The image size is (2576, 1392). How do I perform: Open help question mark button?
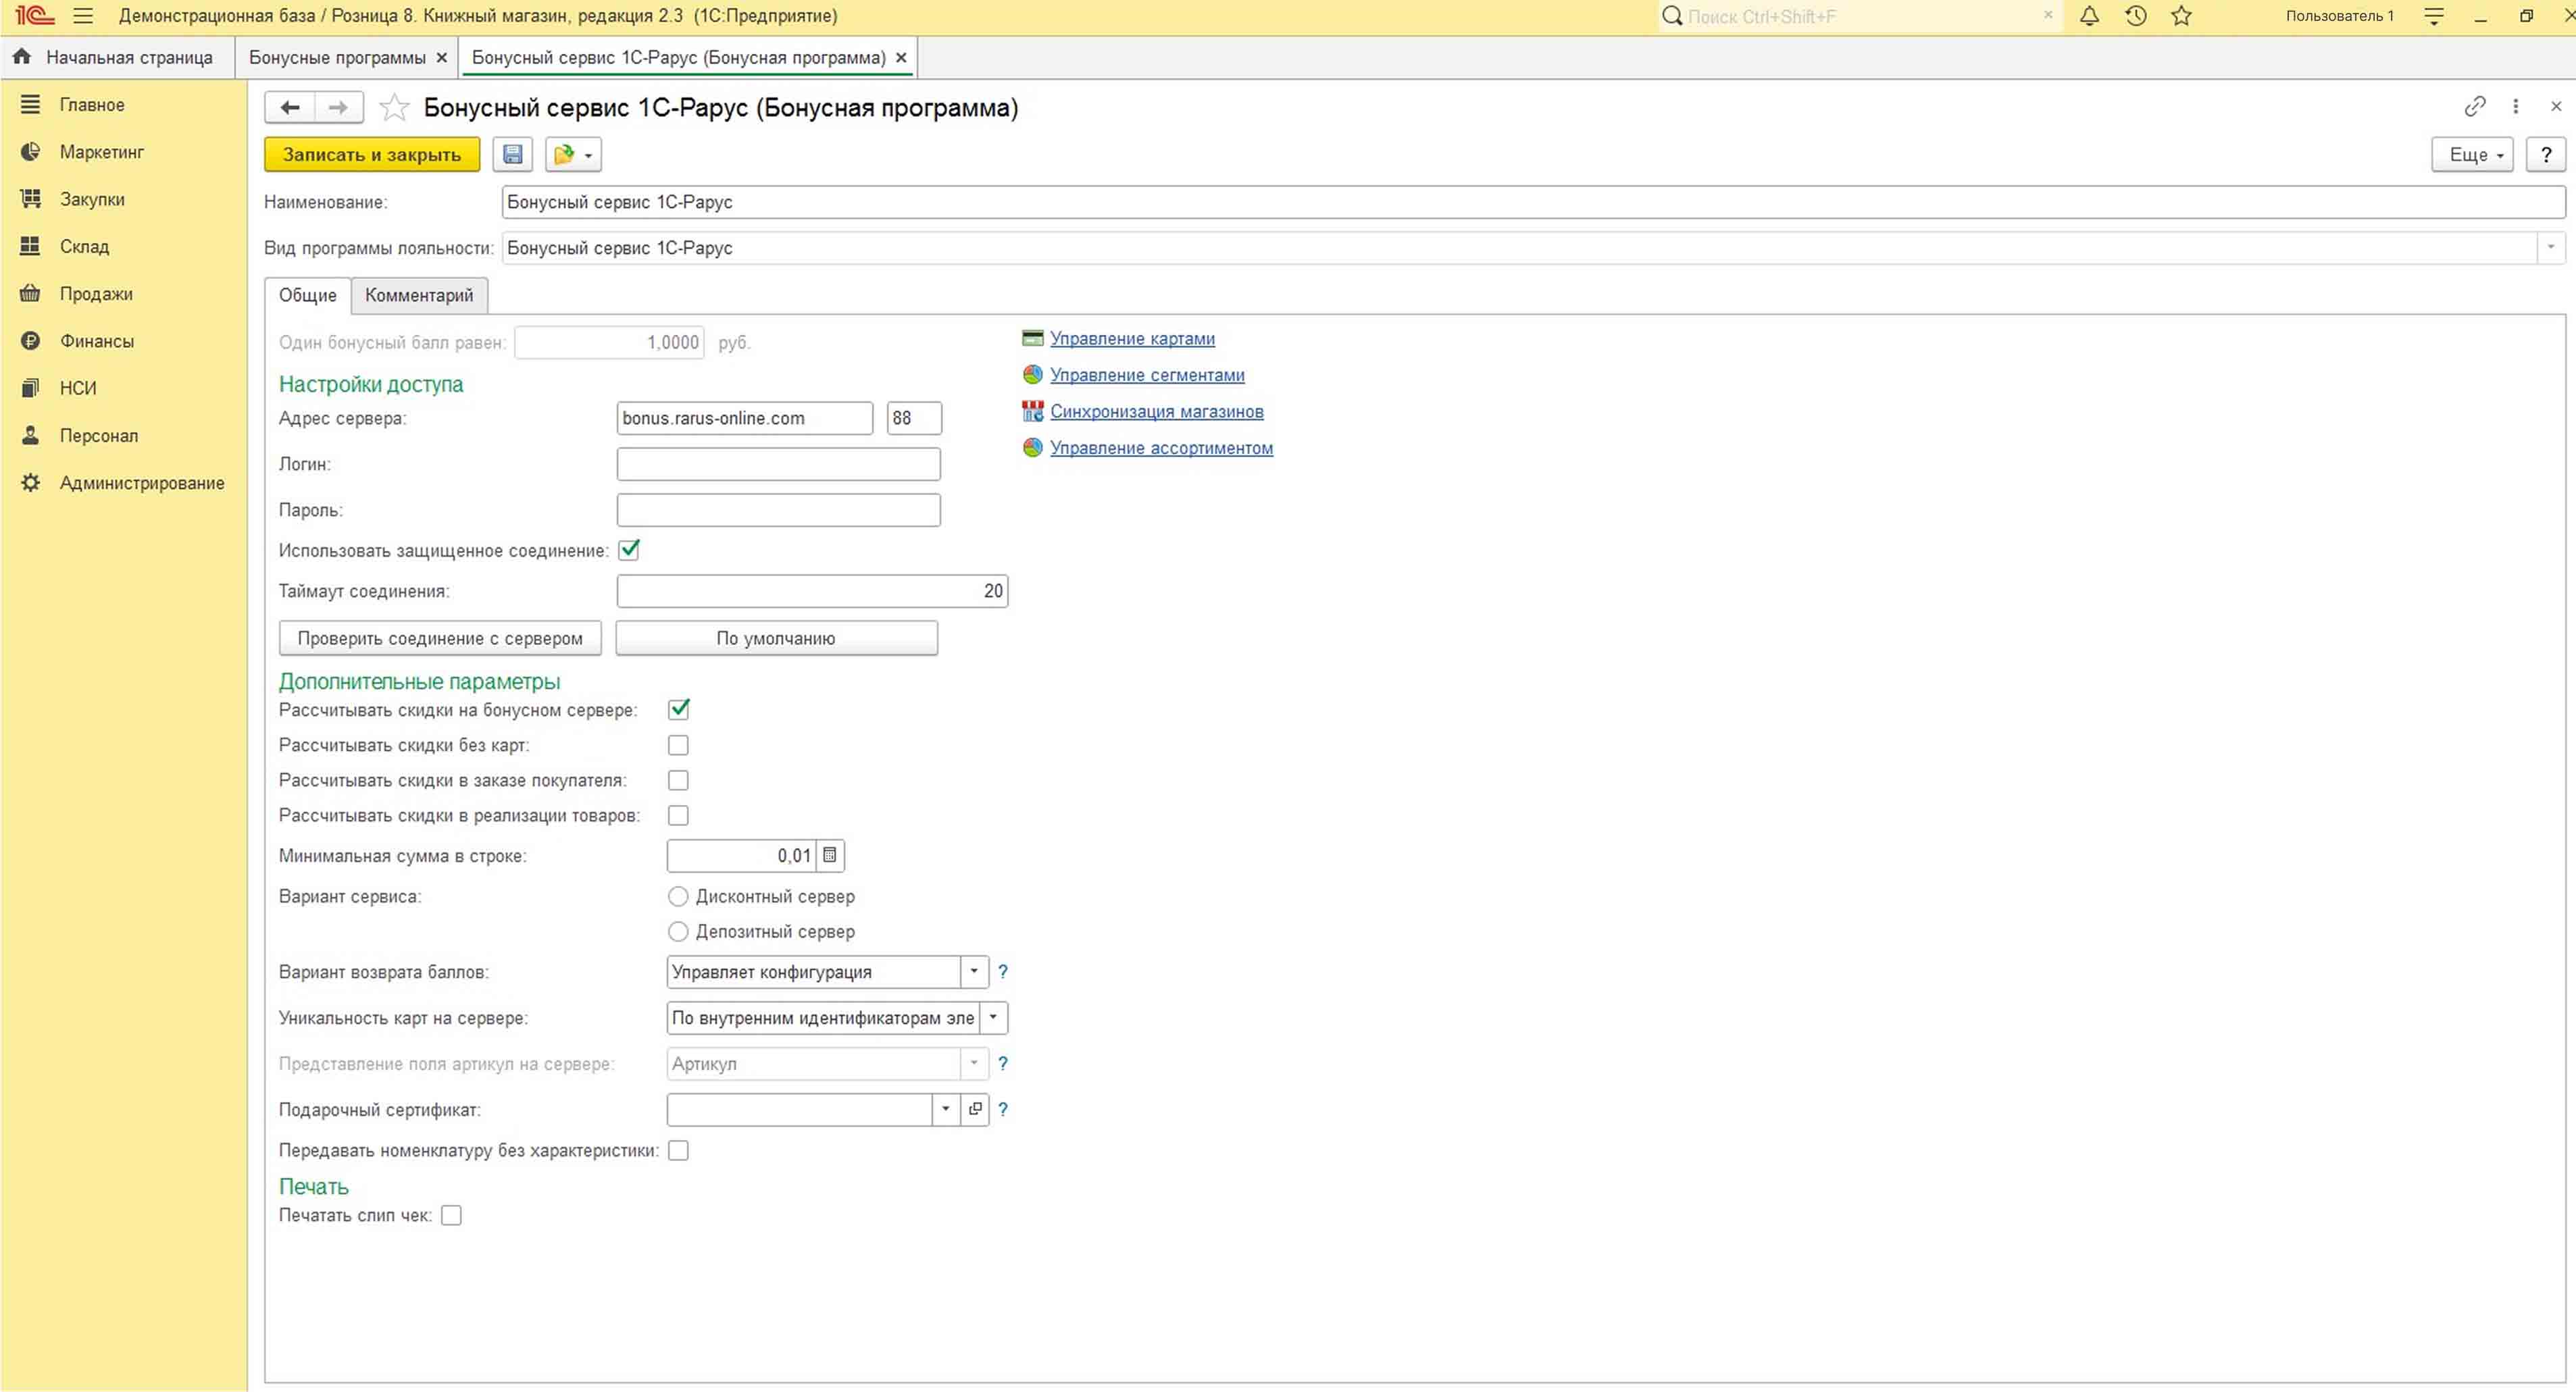2546,154
